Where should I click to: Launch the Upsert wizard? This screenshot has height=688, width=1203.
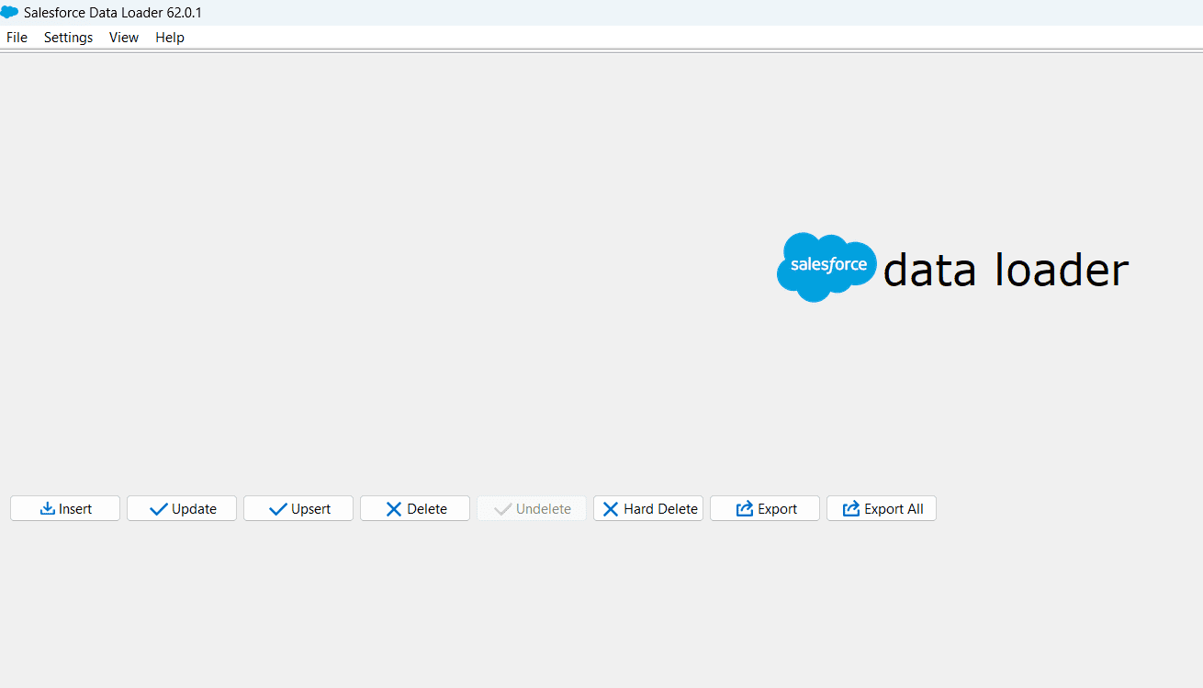(x=298, y=508)
